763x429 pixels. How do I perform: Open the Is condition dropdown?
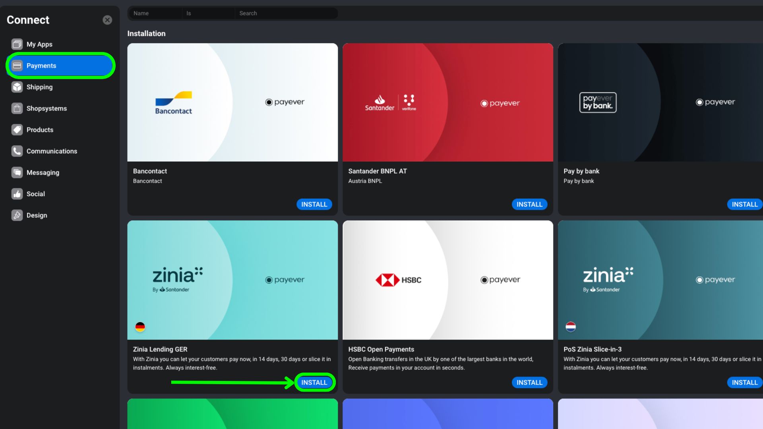[209, 13]
